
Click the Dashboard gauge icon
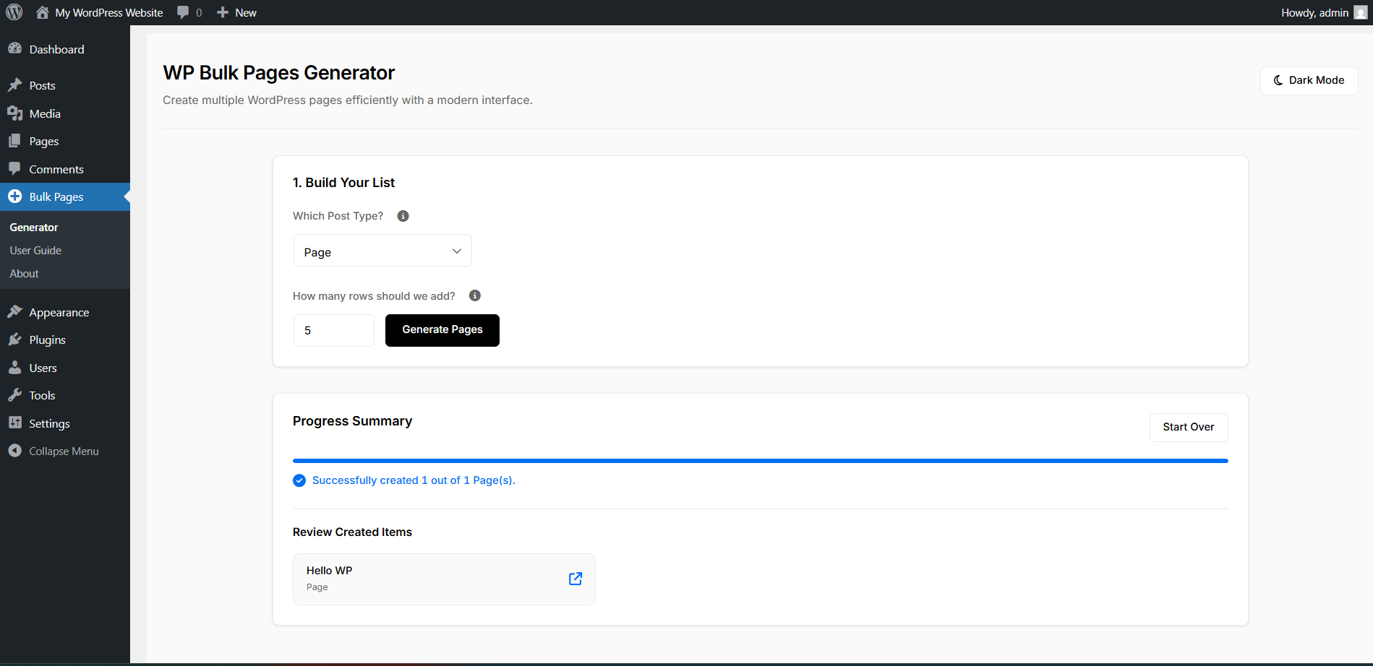(x=15, y=48)
